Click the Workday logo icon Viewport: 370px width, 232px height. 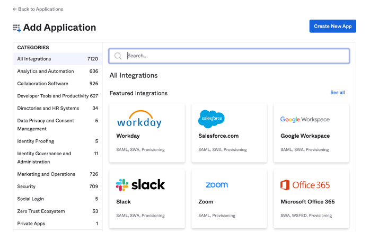coord(139,119)
